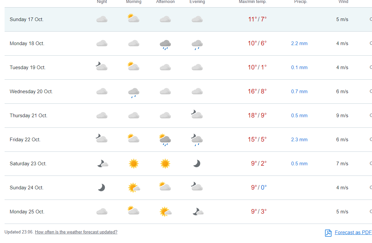Expand the Tuesday 19 Oct. forecast row
This screenshot has height=243, width=372.
point(28,67)
